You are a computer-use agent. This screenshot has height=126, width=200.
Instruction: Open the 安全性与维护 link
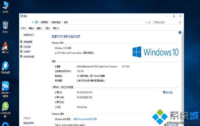pyautogui.click(x=29, y=123)
